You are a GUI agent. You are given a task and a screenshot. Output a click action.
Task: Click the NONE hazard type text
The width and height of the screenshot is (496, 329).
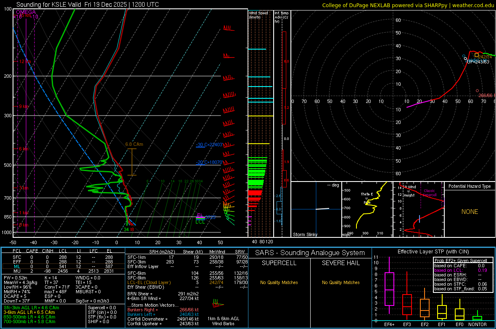coord(470,212)
